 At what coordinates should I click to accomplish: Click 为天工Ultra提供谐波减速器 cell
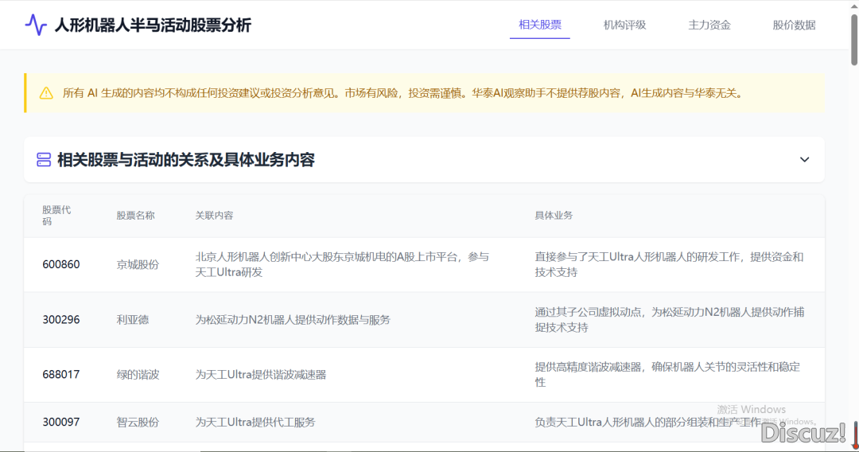[261, 375]
